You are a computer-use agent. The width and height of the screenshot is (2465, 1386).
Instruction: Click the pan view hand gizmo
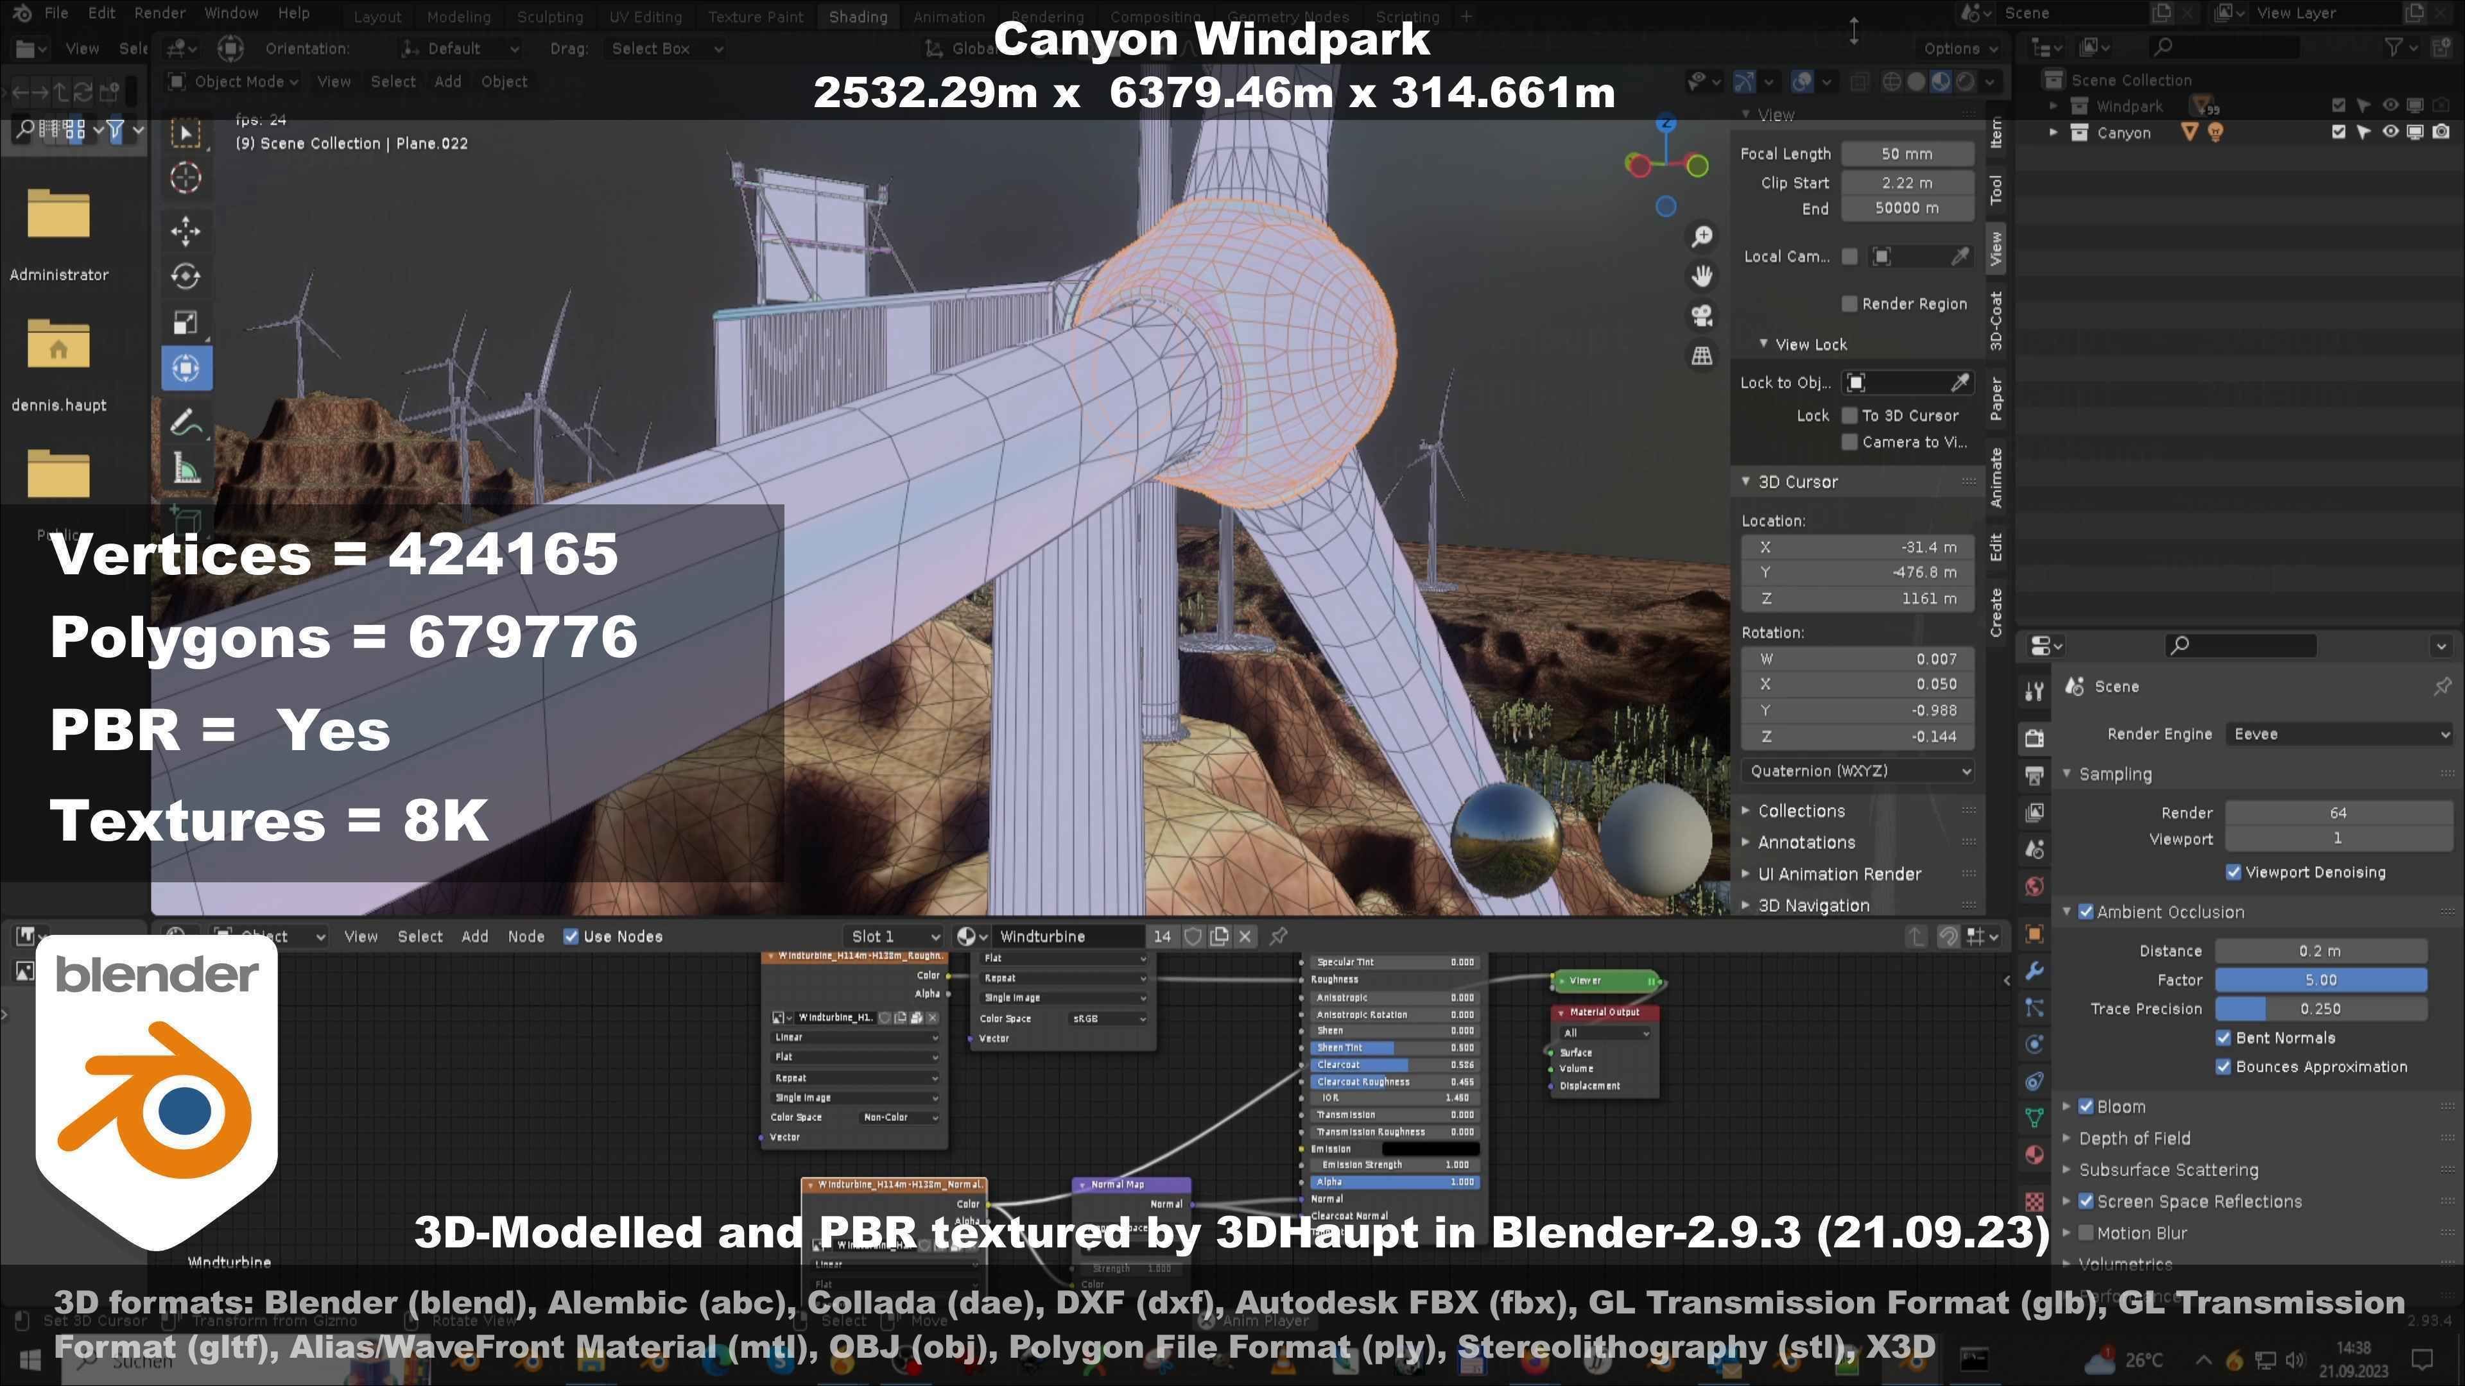[x=1701, y=277]
